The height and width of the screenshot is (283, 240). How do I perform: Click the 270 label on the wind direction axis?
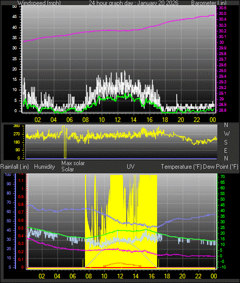(x=16, y=134)
